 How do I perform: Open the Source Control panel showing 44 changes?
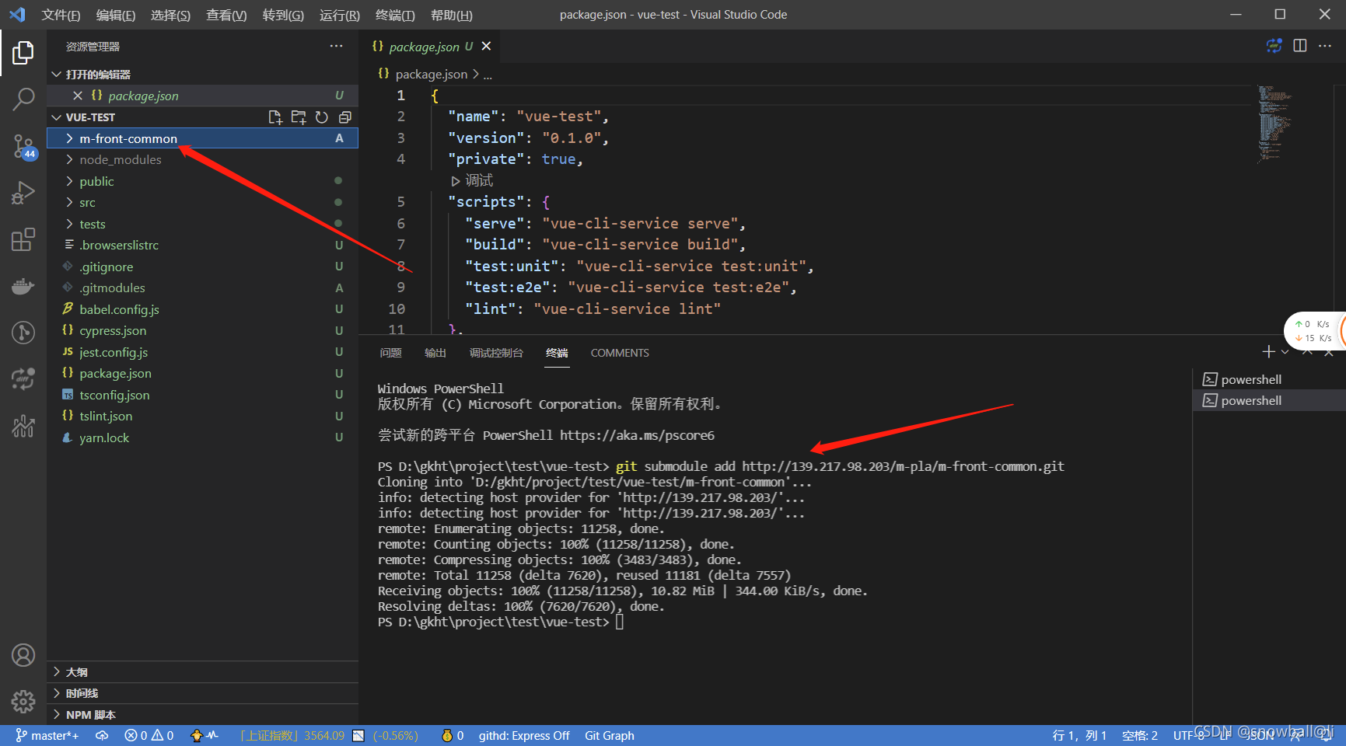23,146
